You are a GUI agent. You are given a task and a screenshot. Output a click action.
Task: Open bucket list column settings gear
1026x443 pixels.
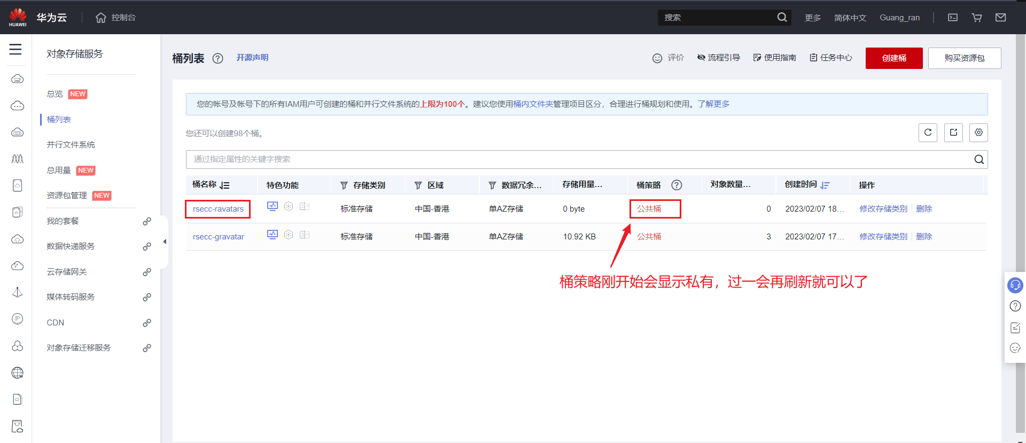coord(978,133)
